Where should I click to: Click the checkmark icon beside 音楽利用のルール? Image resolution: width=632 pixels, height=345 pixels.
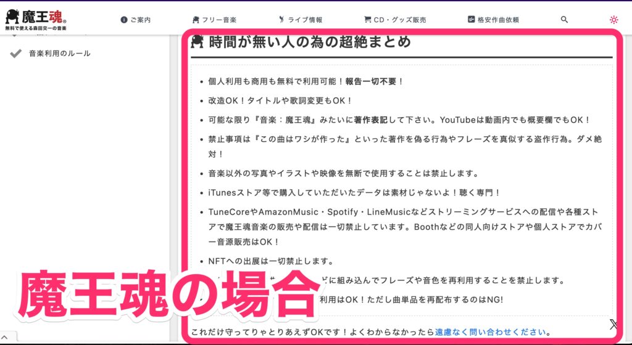[15, 54]
